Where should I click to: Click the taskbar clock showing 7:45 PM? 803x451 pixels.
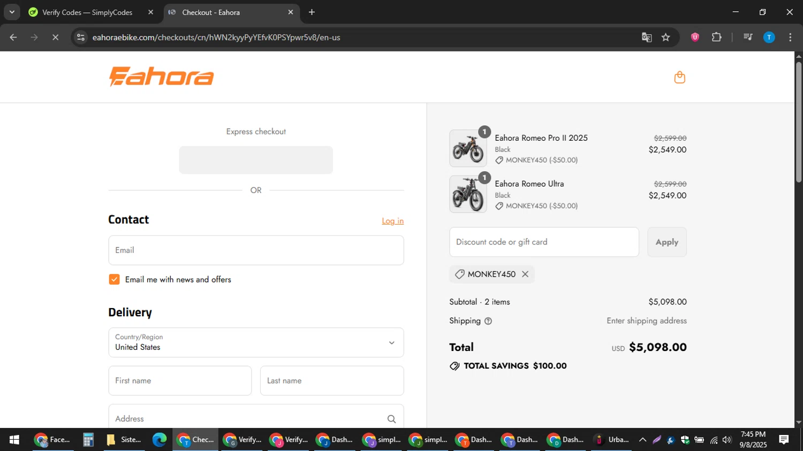pos(753,440)
